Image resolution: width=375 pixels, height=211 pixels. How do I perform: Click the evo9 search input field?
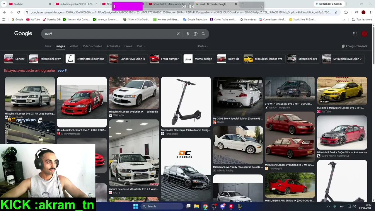click(108, 34)
